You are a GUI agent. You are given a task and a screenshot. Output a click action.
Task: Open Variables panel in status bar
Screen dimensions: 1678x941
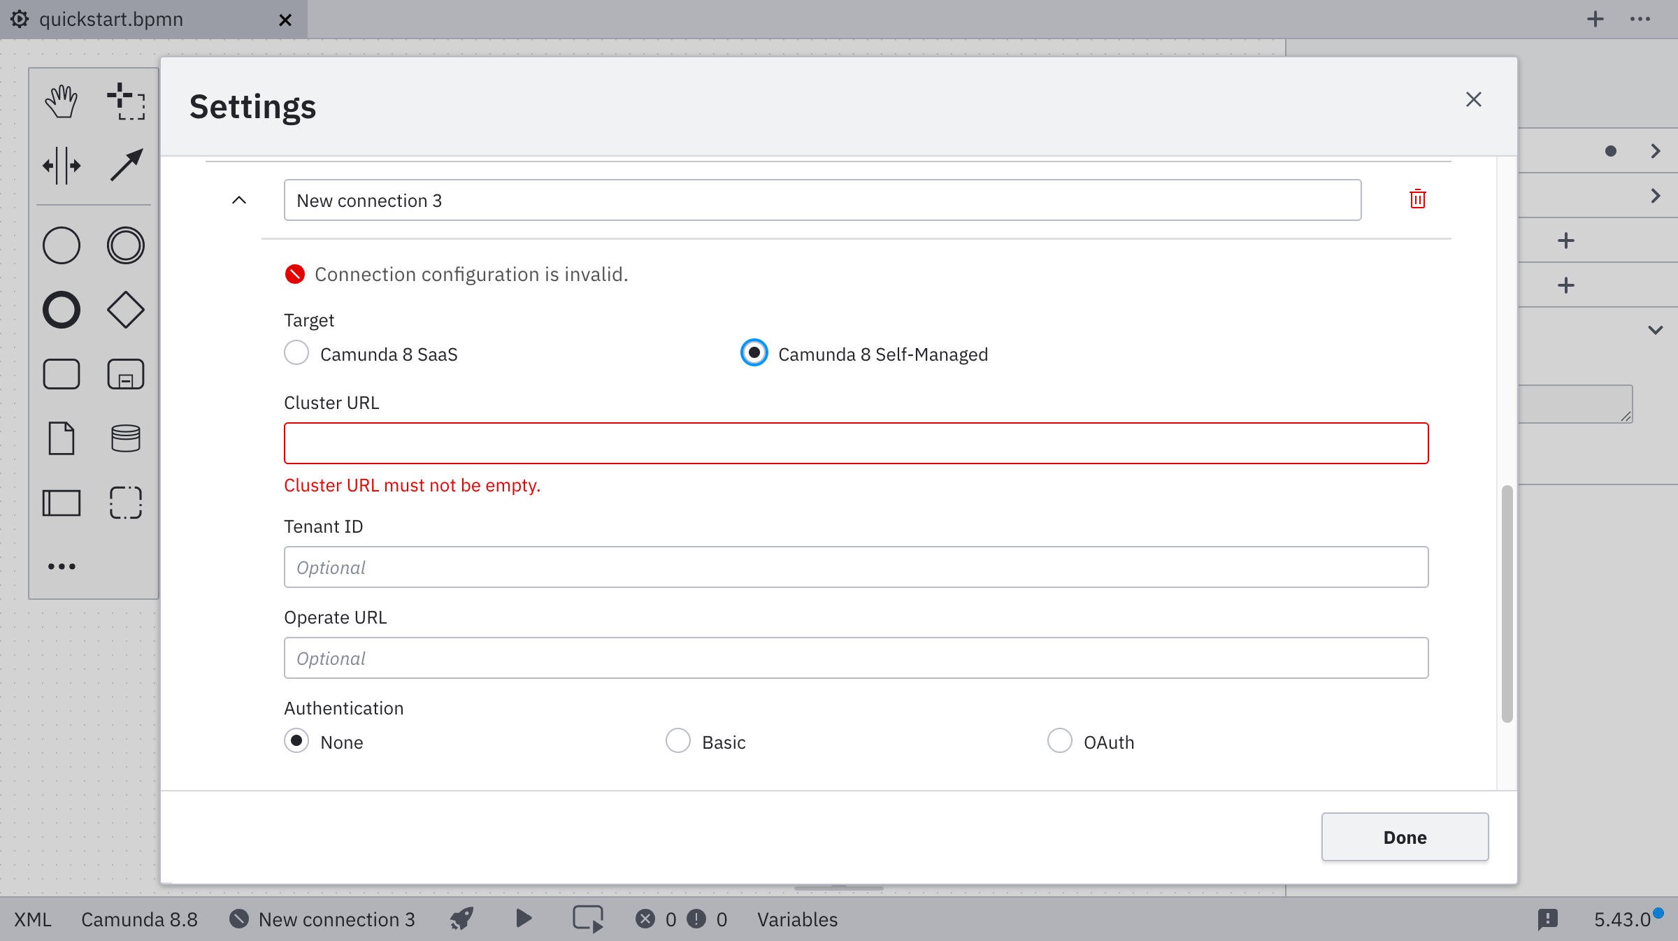(797, 919)
